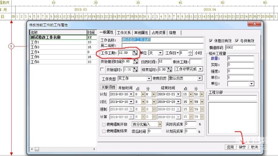This screenshot has height=156, width=278.
Task: Click the 确定 button
Action: pos(242,147)
